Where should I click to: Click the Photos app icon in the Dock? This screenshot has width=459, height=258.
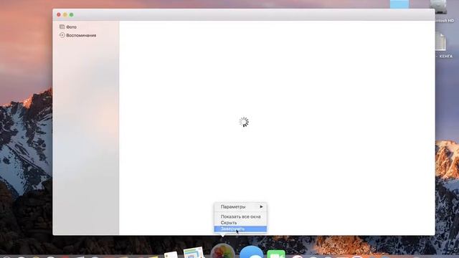pyautogui.click(x=222, y=252)
